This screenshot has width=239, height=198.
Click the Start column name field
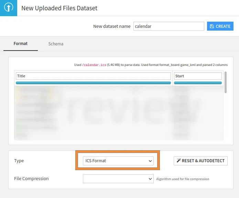[x=198, y=76]
